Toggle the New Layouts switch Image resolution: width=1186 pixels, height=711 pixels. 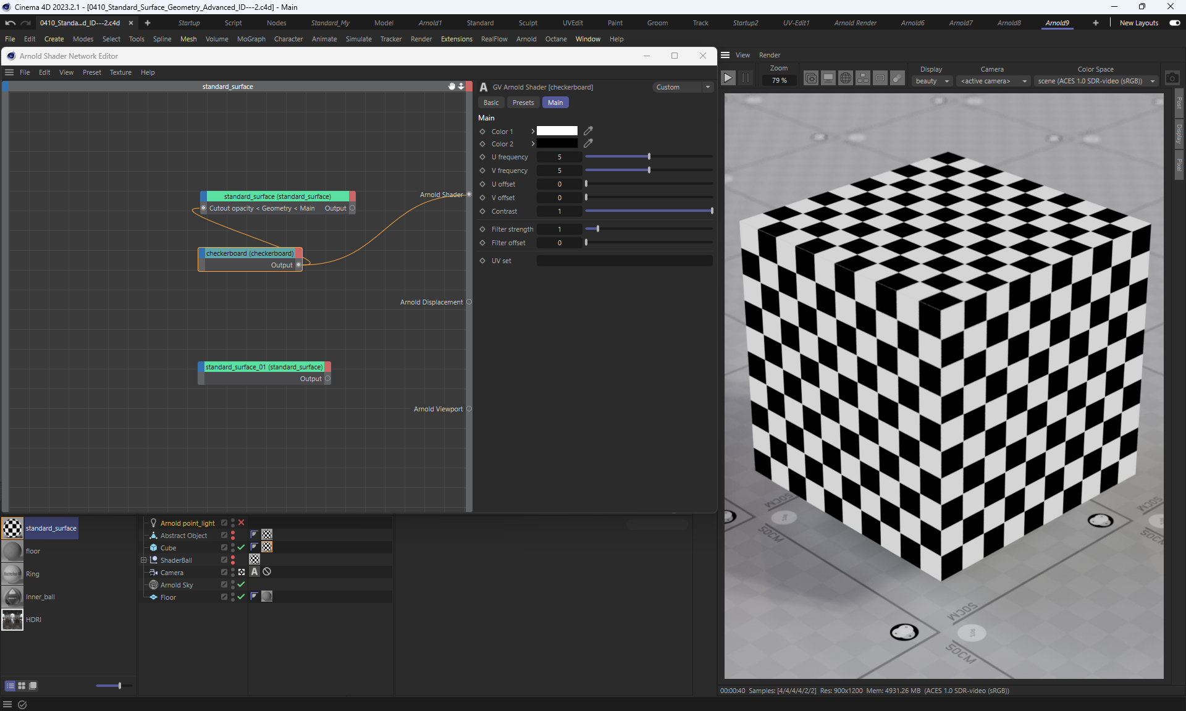(x=1174, y=23)
